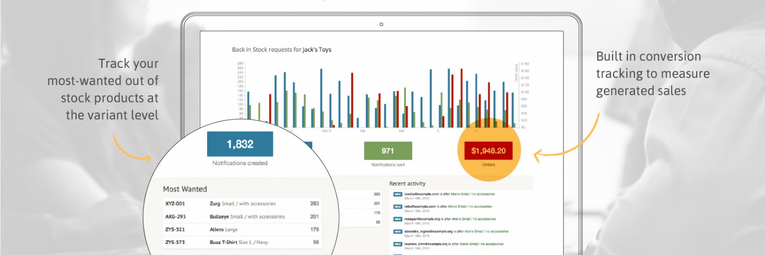Click the green 971 Notifications sent box
The height and width of the screenshot is (255, 765).
(x=388, y=151)
